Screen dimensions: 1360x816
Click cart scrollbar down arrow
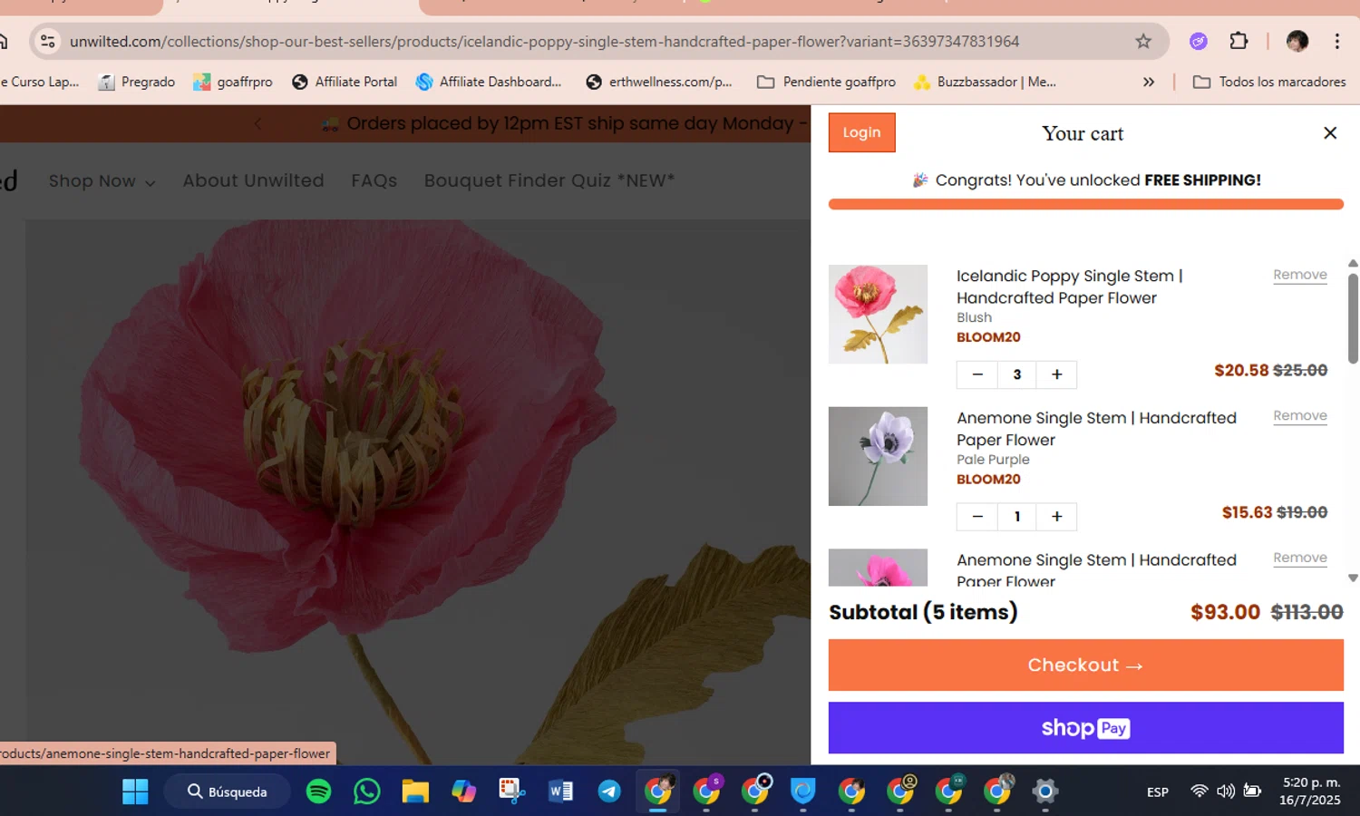[1353, 578]
